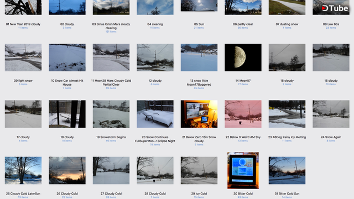Open the weather station '30 Bitter Cold' thumbnail
This screenshot has width=354, height=199.
click(x=243, y=170)
